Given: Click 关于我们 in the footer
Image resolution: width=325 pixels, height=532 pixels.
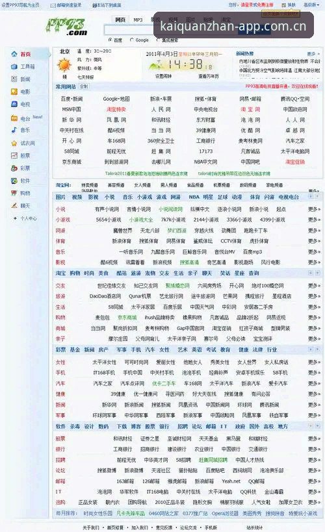Looking at the screenshot, I should [x=90, y=527].
